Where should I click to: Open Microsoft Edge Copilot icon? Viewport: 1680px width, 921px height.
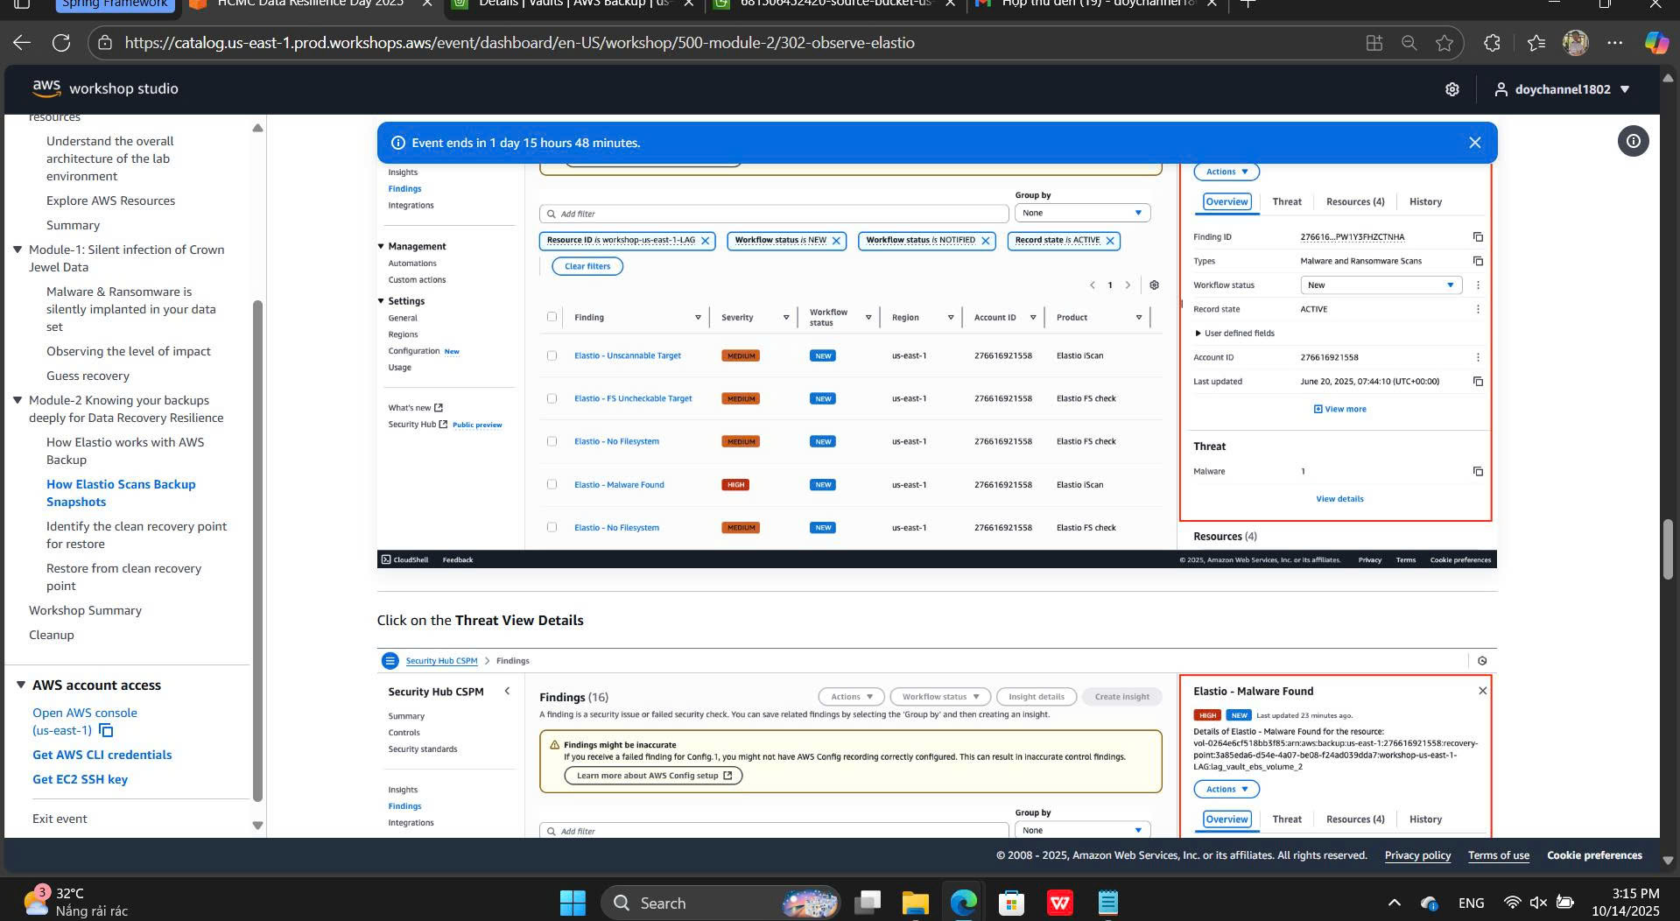(x=1655, y=43)
